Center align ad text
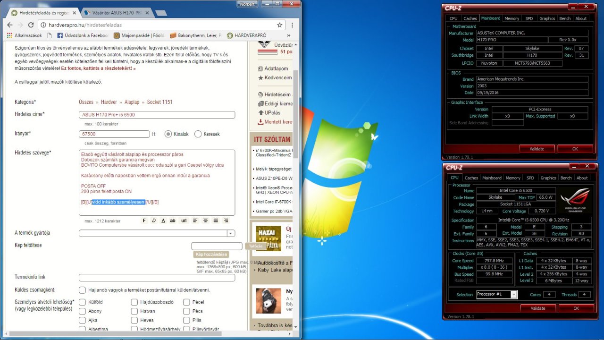The image size is (604, 340). click(206, 221)
